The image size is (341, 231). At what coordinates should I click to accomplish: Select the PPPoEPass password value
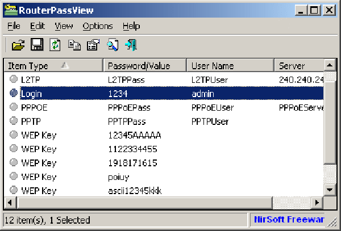click(x=129, y=107)
